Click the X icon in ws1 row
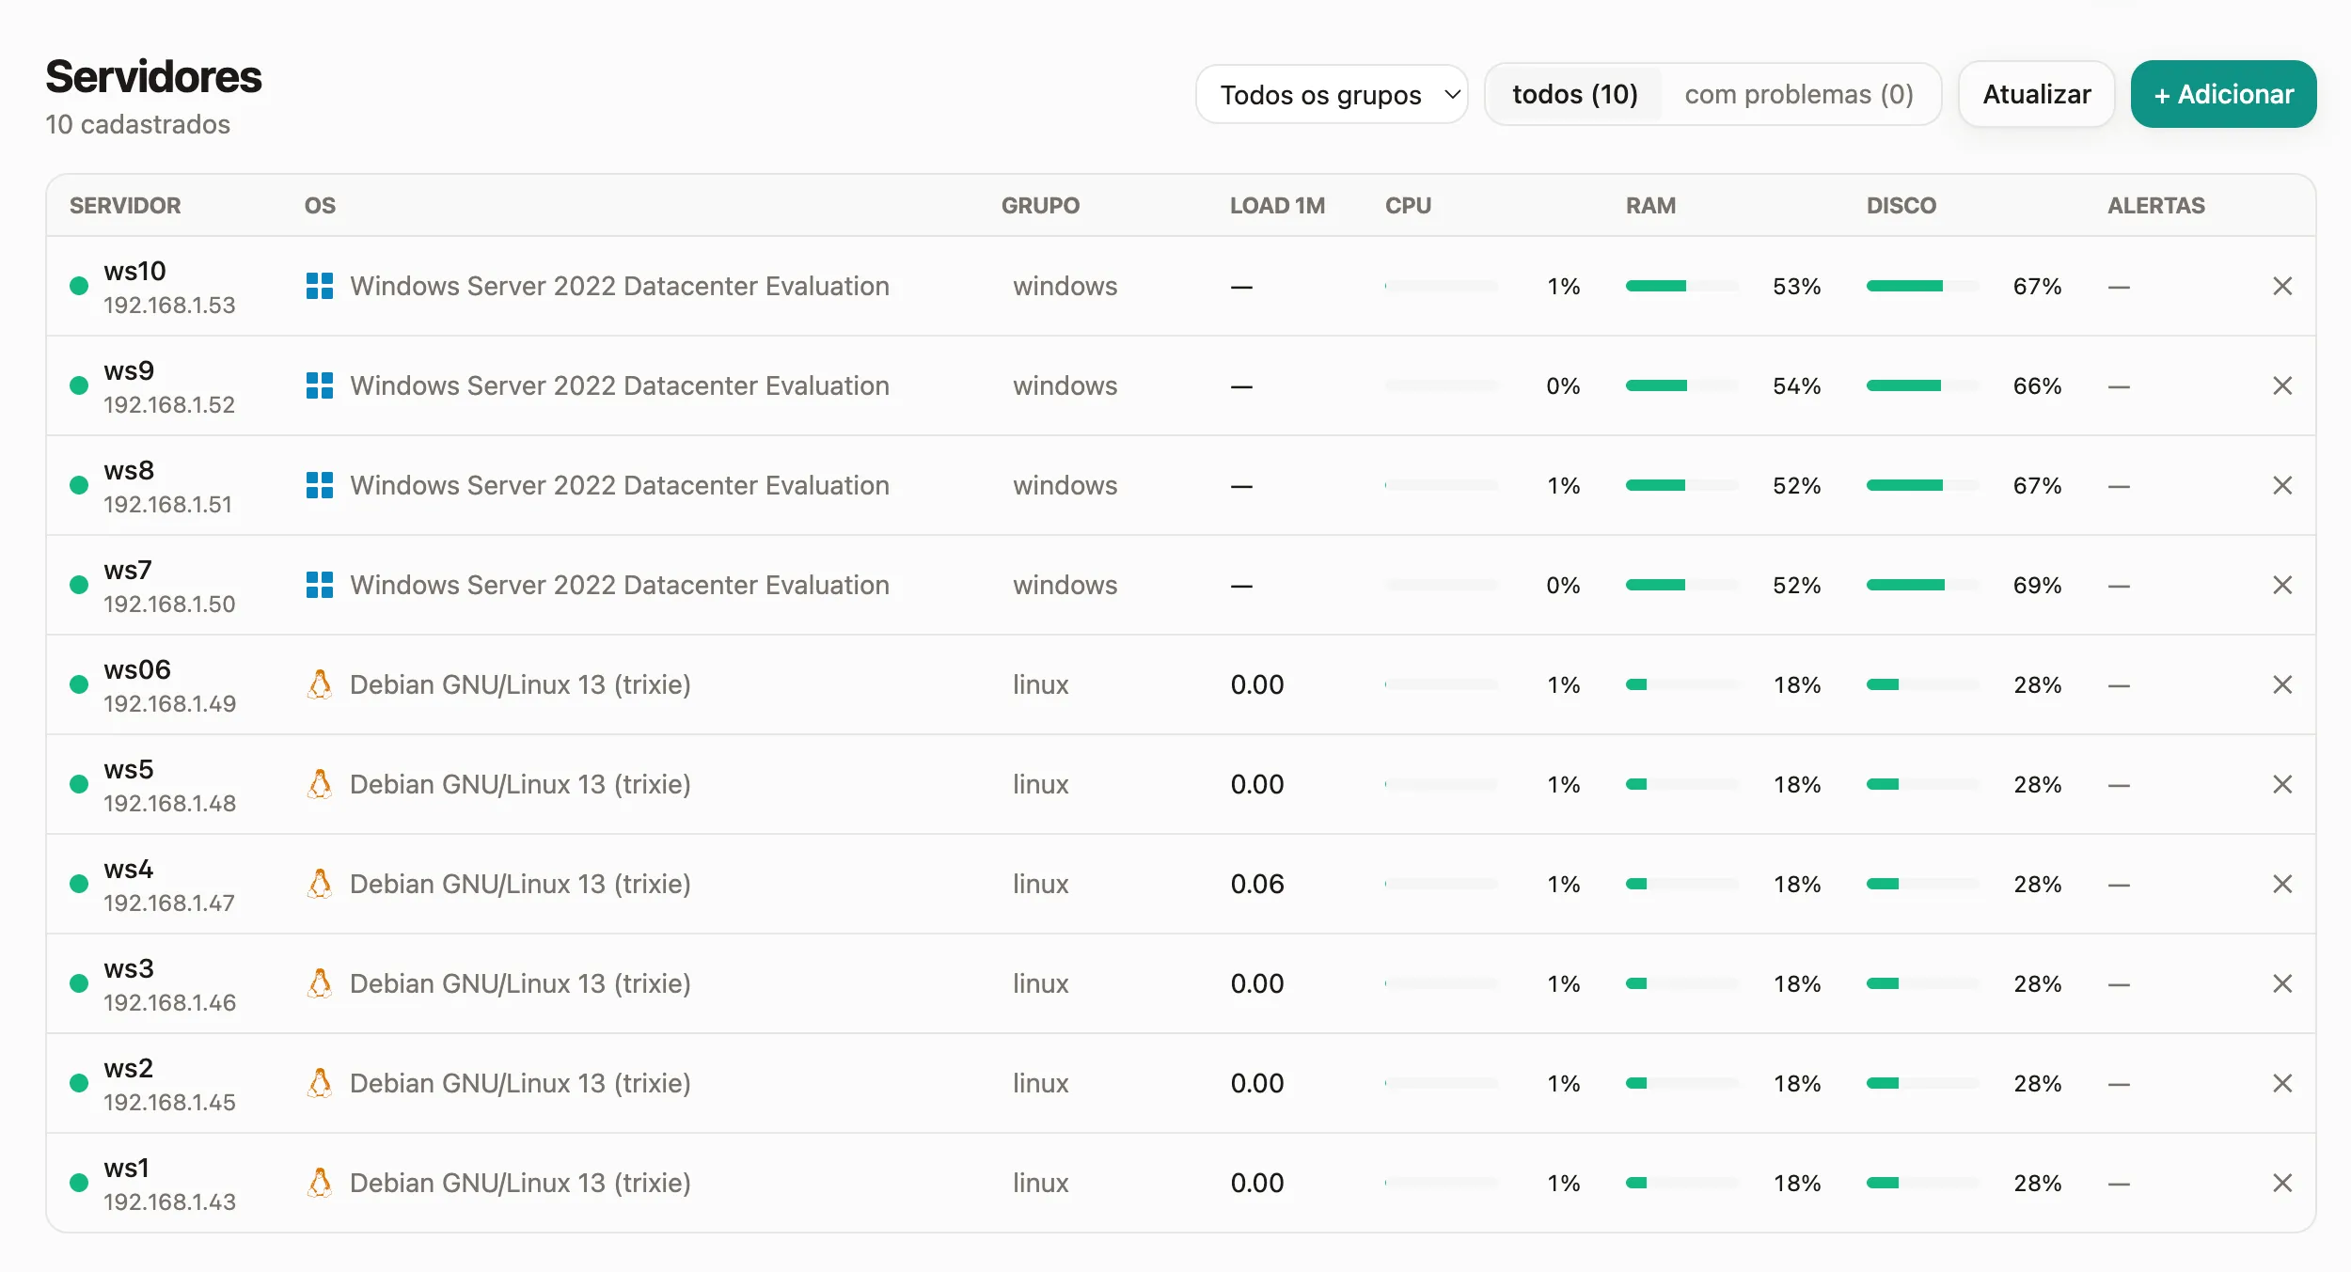2351x1272 pixels. [x=2282, y=1183]
